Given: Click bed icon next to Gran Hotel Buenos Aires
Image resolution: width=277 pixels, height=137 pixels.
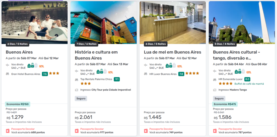Looking at the screenshot, I should tap(7, 74).
